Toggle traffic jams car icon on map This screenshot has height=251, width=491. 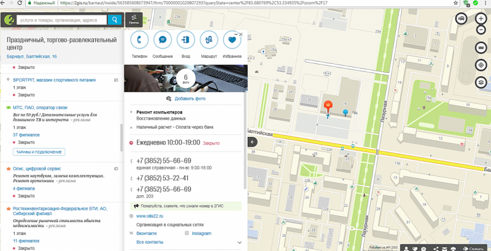click(461, 19)
